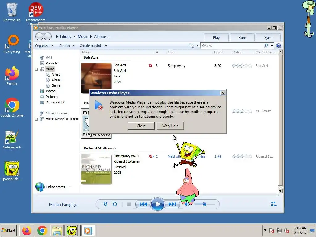Open search options dropdown arrow
The image size is (316, 237).
tap(272, 46)
